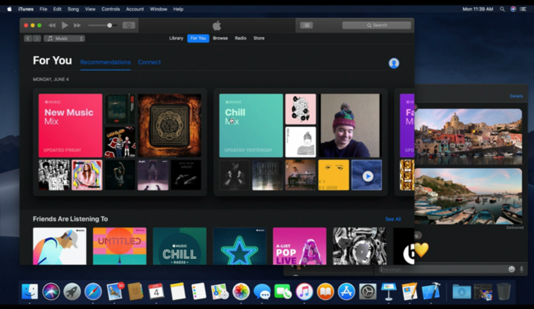This screenshot has width=534, height=309.
Task: Adjust the iTunes volume slider
Action: (x=102, y=25)
